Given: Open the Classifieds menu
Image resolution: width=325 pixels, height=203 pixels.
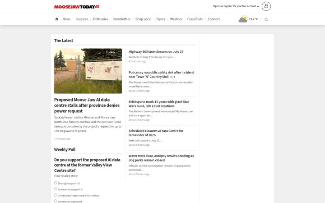Looking at the screenshot, I should point(195,19).
